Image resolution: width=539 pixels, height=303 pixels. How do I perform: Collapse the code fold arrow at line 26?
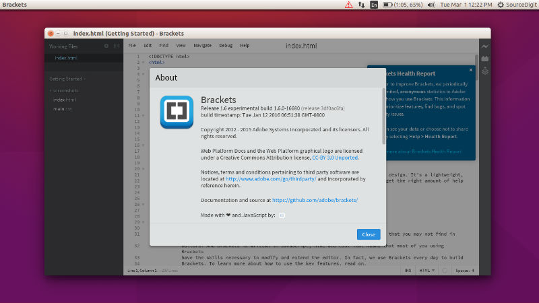[144, 205]
